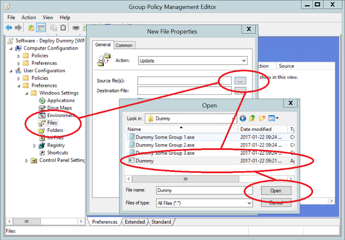345x240 pixels.
Task: Select Control Panel Settings in the tree
Action: tap(62, 160)
